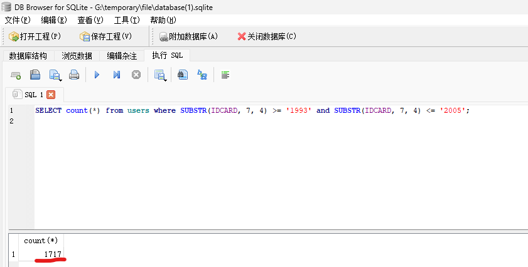Click the open SQL file icon
This screenshot has height=267, width=528.
[35, 75]
